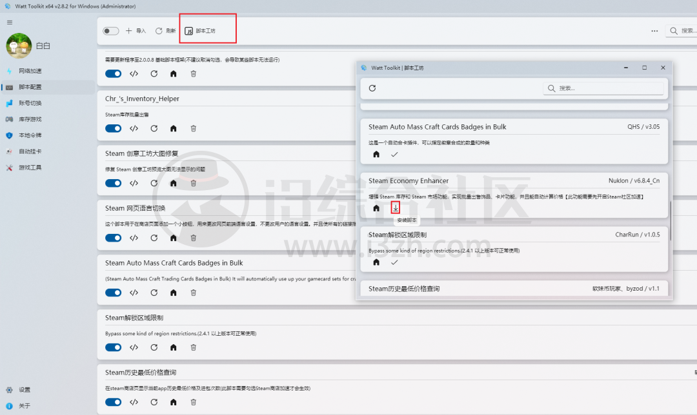Turn off Steam历史最低价格查询 toggle in main list
Image resolution: width=697 pixels, height=415 pixels.
114,402
